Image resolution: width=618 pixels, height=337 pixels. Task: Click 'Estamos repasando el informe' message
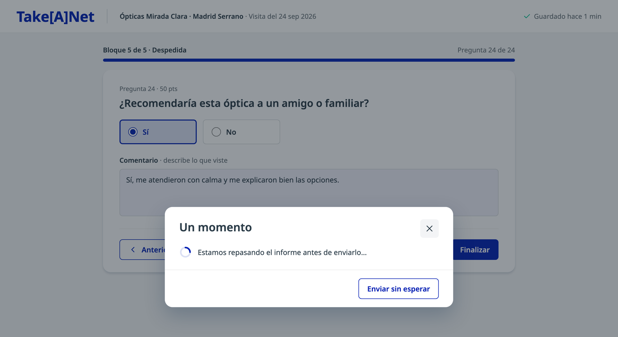pyautogui.click(x=282, y=253)
